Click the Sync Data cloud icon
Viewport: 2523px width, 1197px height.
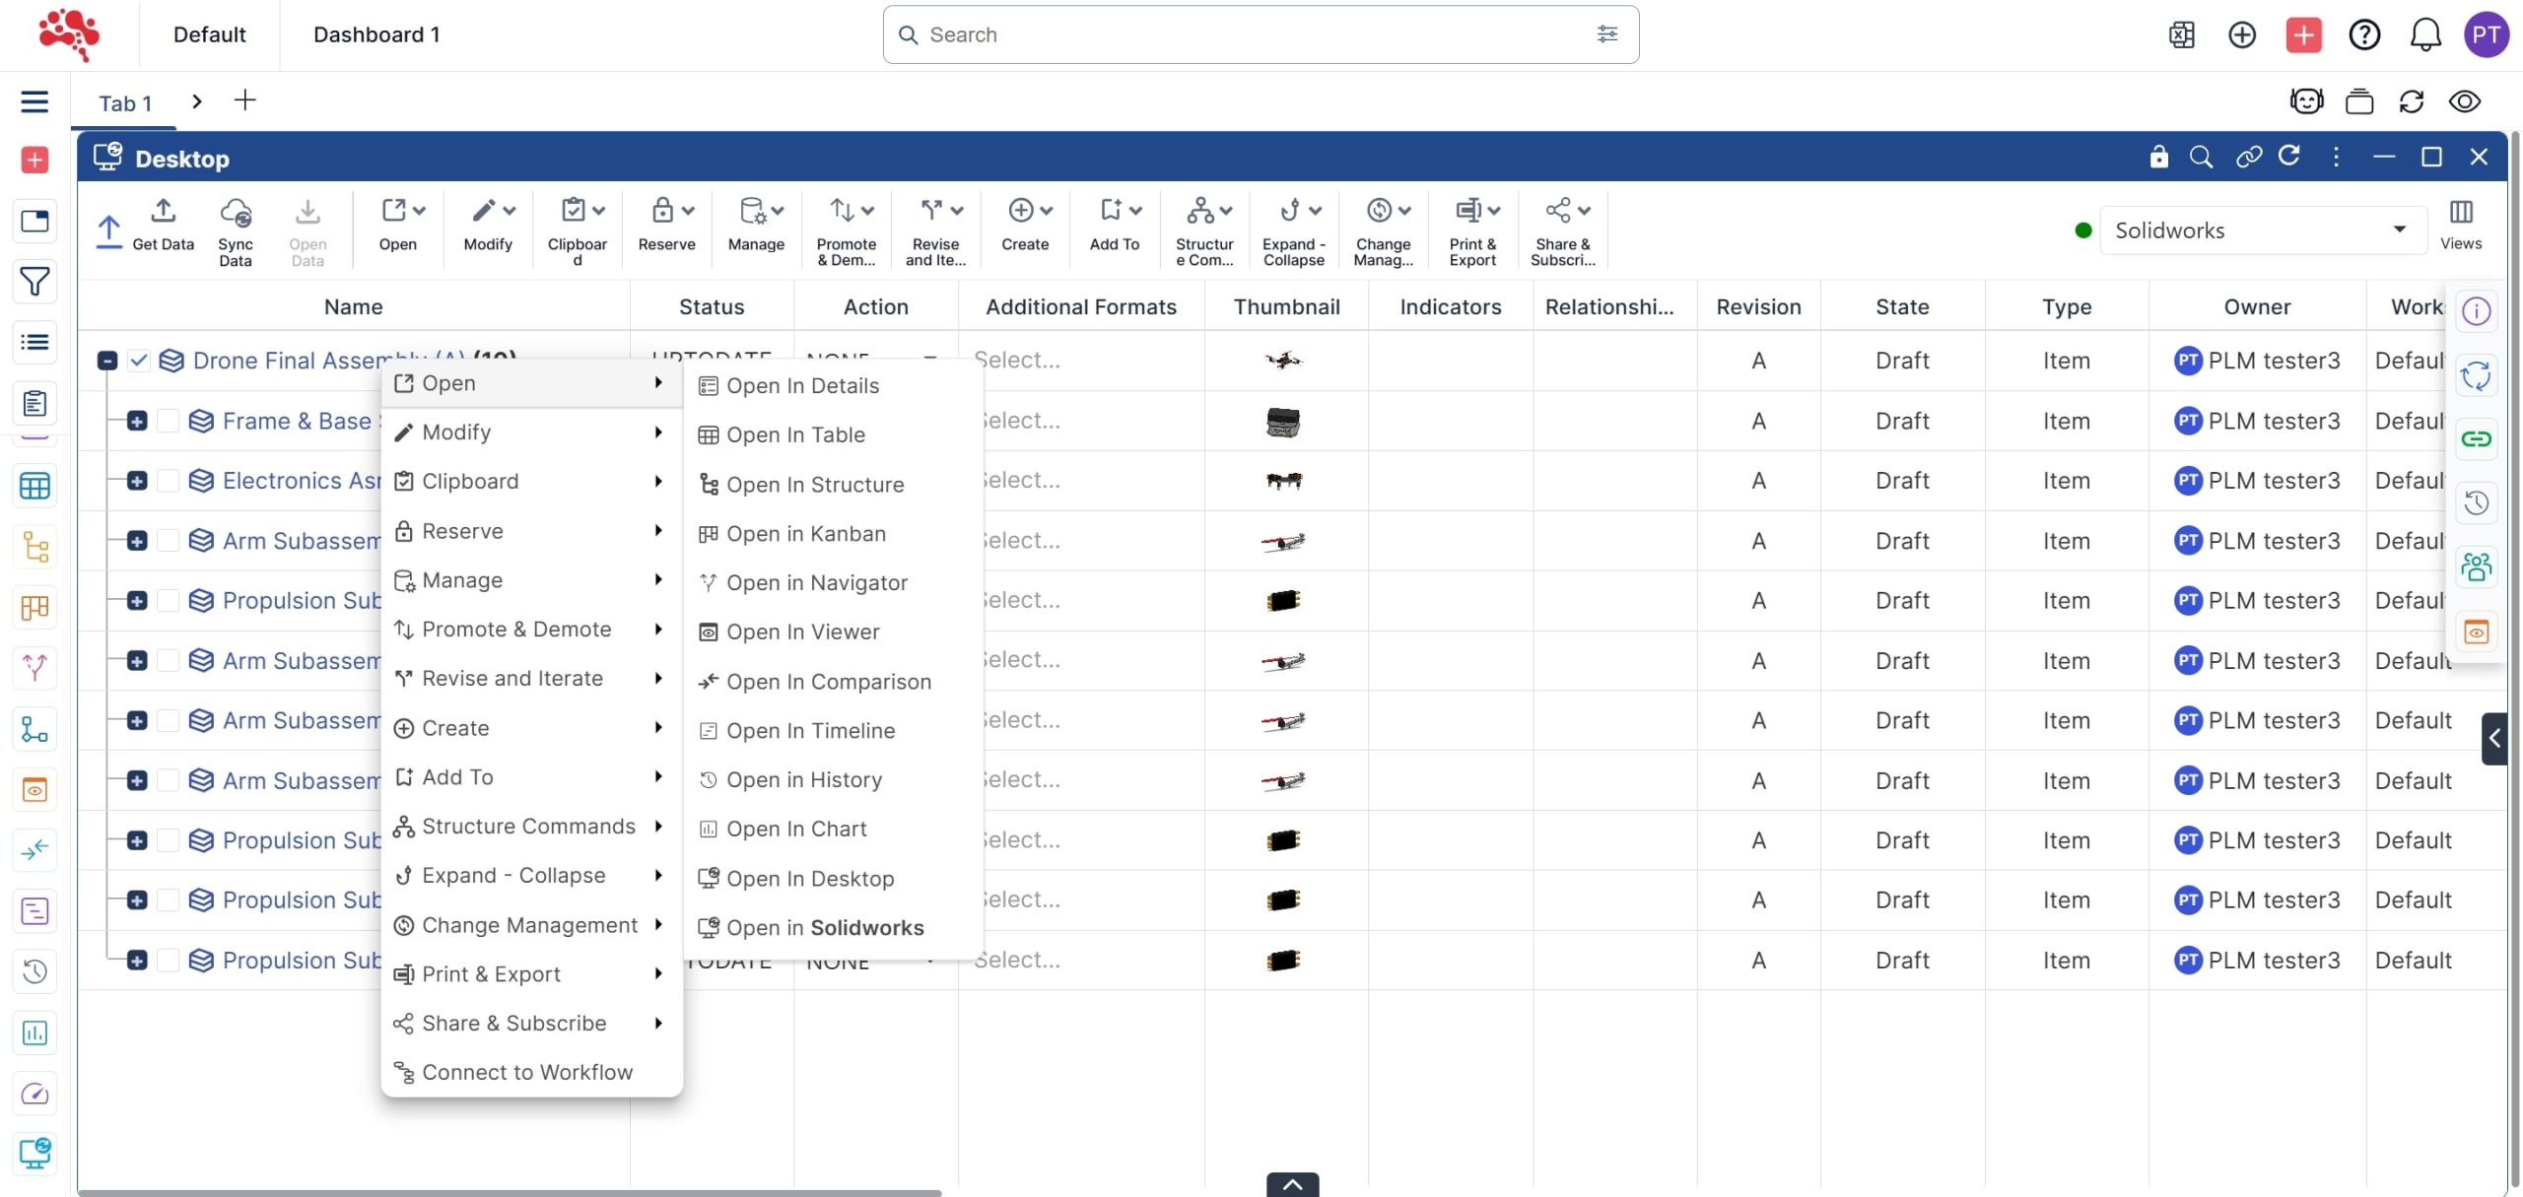(x=236, y=213)
